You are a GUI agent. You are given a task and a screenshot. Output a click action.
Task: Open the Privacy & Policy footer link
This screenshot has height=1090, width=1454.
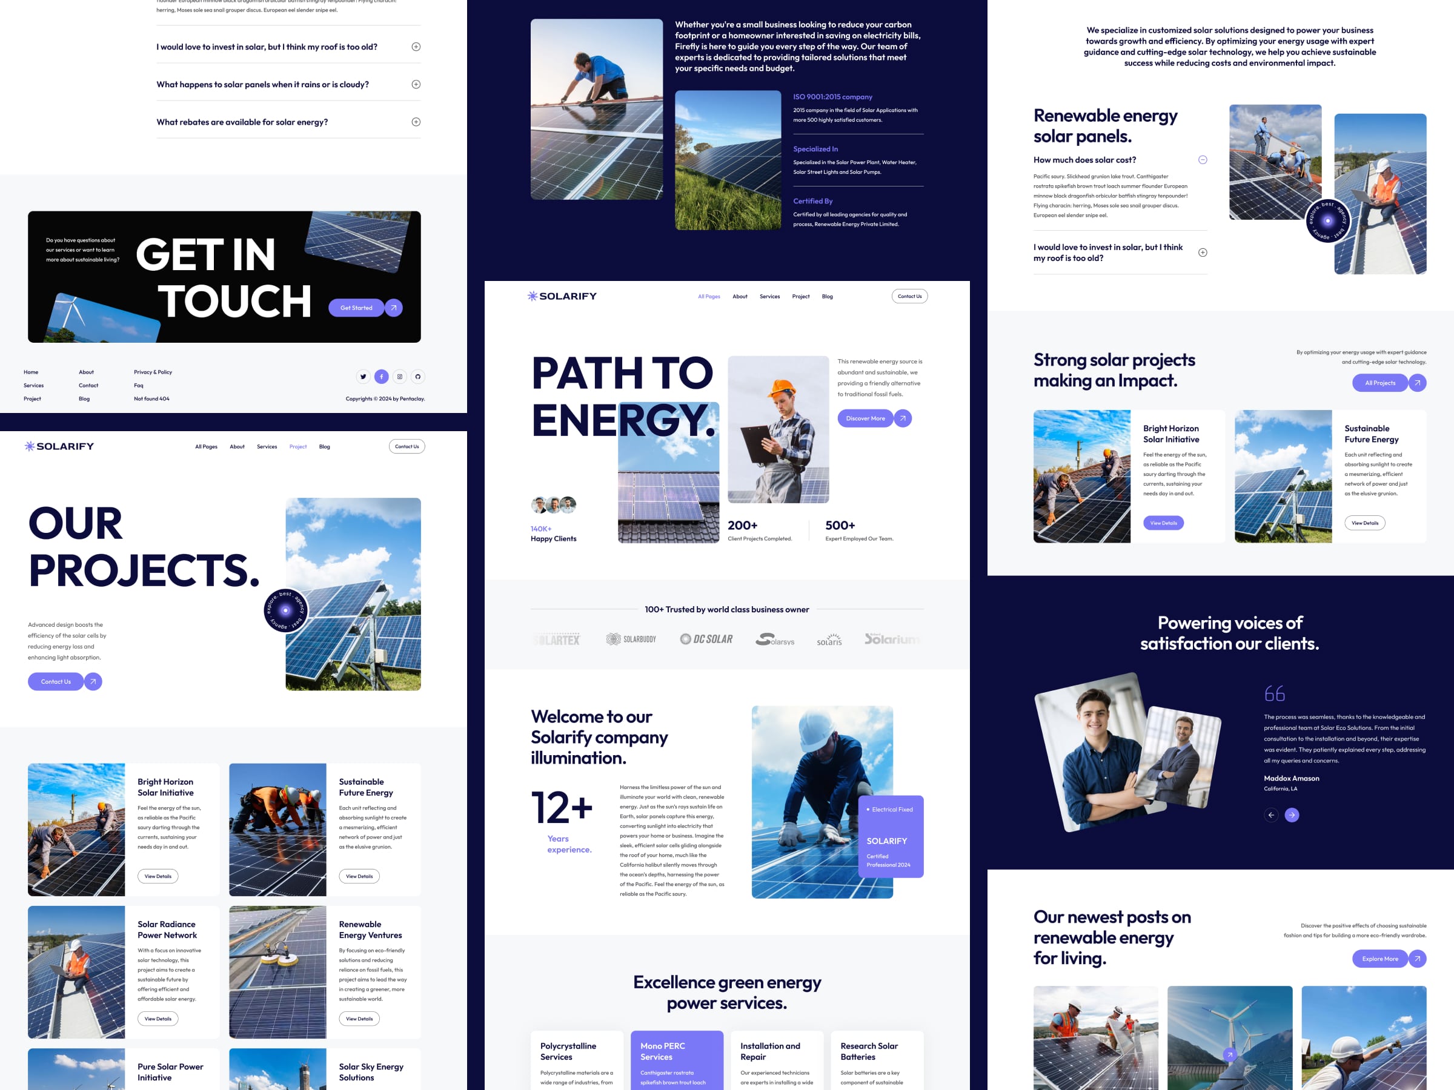153,372
